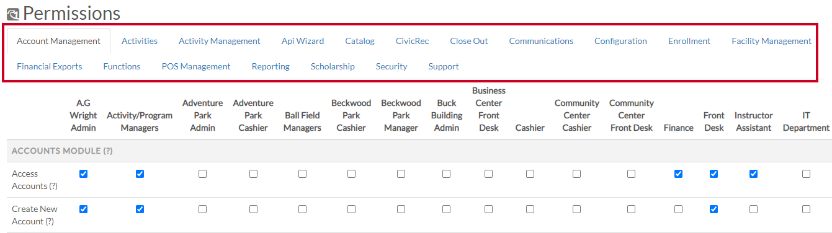Open the Security tab
Viewport: 832px width, 233px height.
coord(391,66)
